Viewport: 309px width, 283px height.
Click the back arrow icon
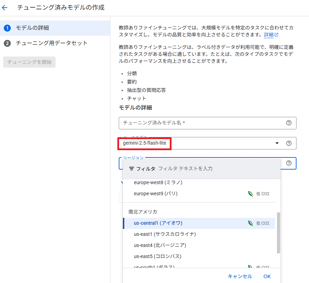5,7
